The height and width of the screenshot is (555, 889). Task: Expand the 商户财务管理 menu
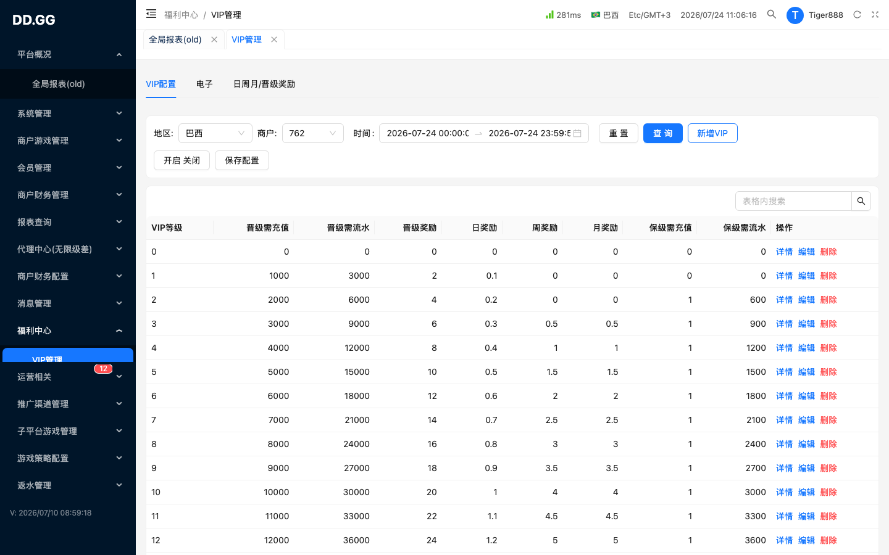point(68,195)
